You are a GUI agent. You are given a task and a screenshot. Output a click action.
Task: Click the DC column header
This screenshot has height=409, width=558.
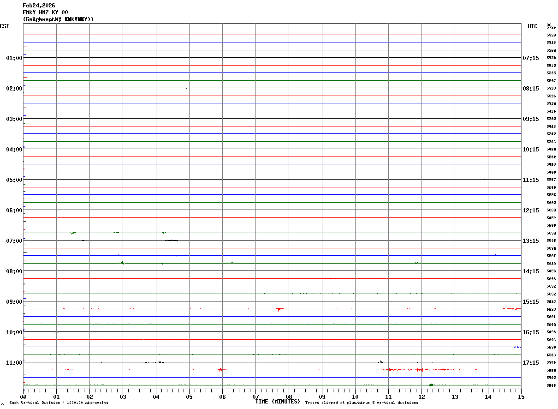tap(549, 25)
